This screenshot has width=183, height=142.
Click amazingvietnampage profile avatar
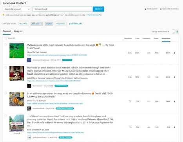coord(29,60)
